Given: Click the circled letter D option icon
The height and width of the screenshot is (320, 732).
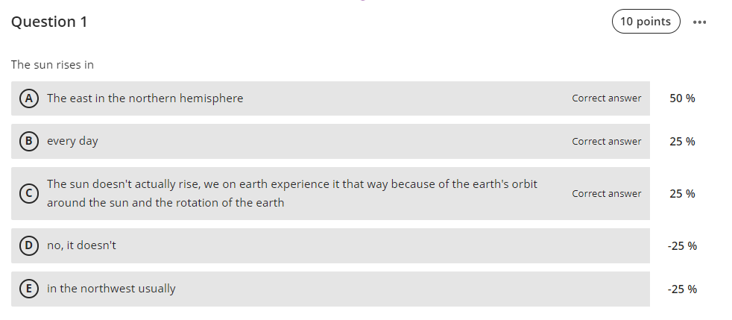Looking at the screenshot, I should click(28, 245).
